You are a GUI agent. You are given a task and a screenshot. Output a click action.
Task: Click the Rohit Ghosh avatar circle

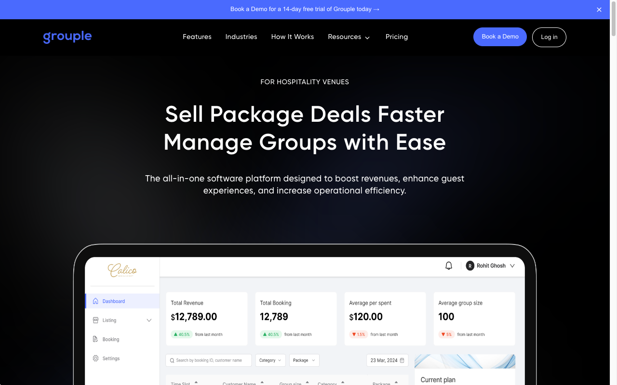click(470, 266)
